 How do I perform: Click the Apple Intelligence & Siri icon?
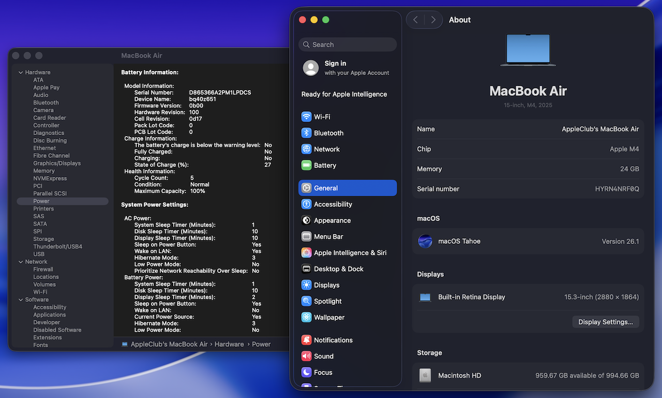(307, 253)
